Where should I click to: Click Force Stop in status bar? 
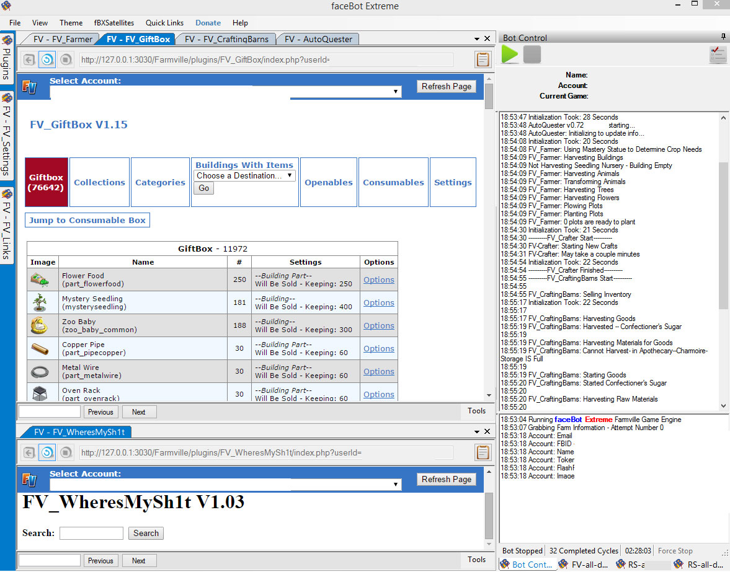(x=675, y=550)
